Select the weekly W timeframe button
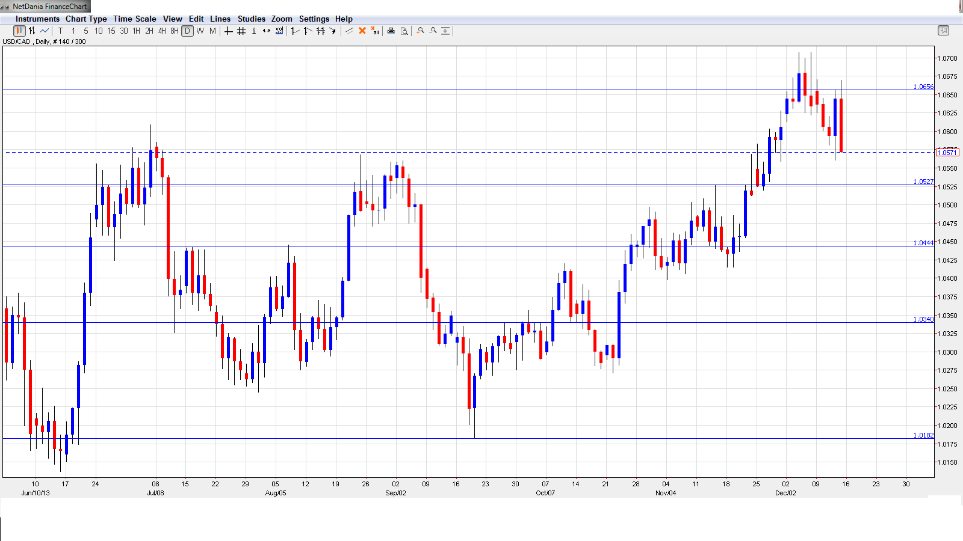Viewport: 963px width, 541px height. tap(200, 31)
